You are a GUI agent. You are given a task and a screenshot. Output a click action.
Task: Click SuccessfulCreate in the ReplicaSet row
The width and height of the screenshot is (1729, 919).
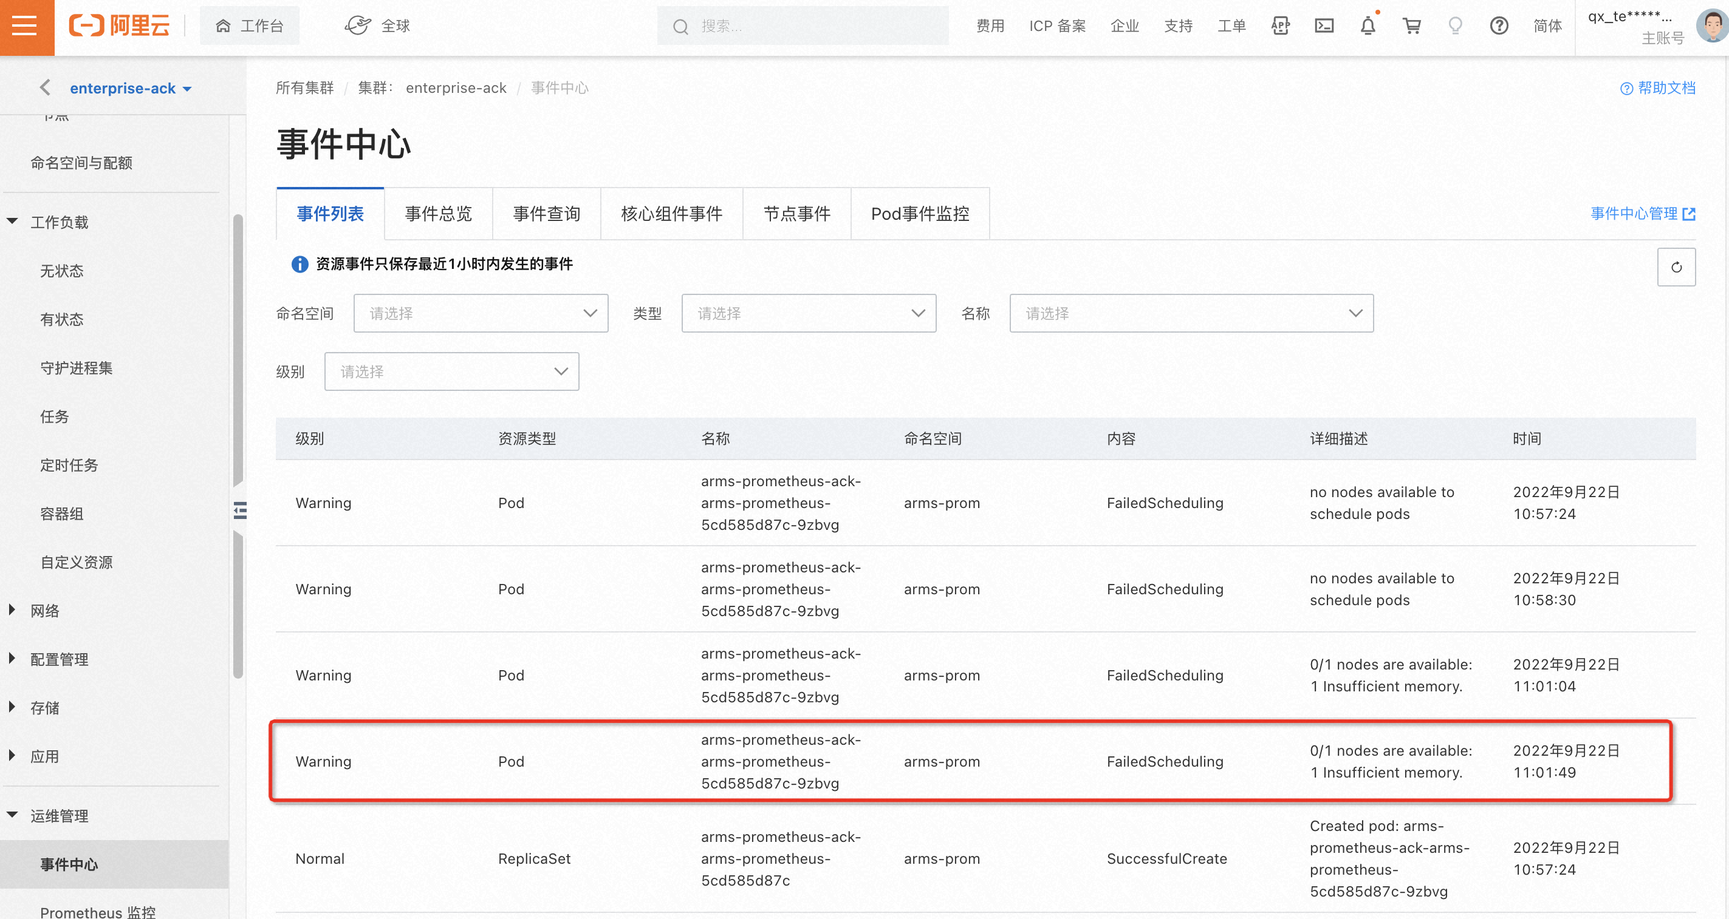click(1166, 859)
